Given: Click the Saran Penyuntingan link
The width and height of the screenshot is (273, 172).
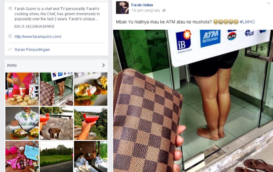Looking at the screenshot, I should pos(32,50).
